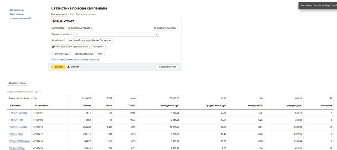Click the 'Статистика по всем кампаниям' heading
Viewport: 337px width, 150px height.
[79, 8]
